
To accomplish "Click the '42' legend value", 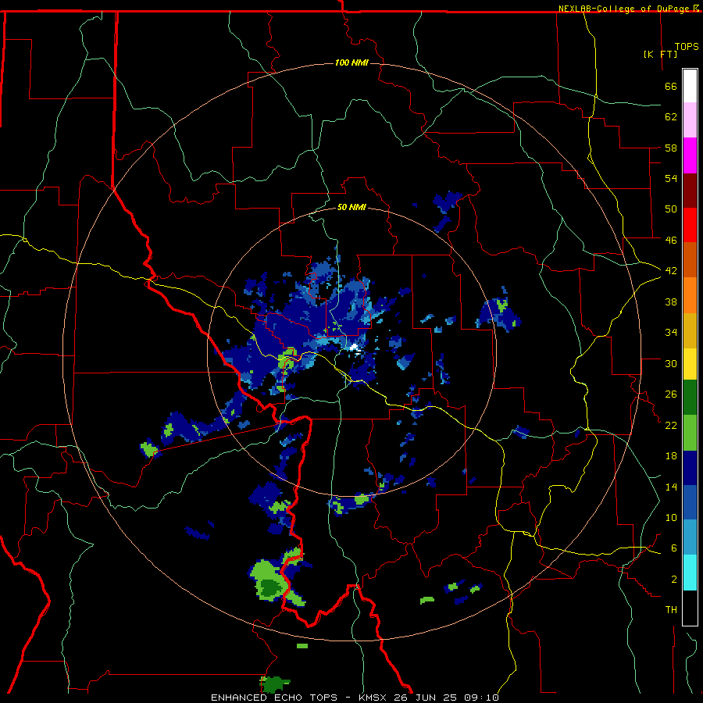I will point(671,271).
